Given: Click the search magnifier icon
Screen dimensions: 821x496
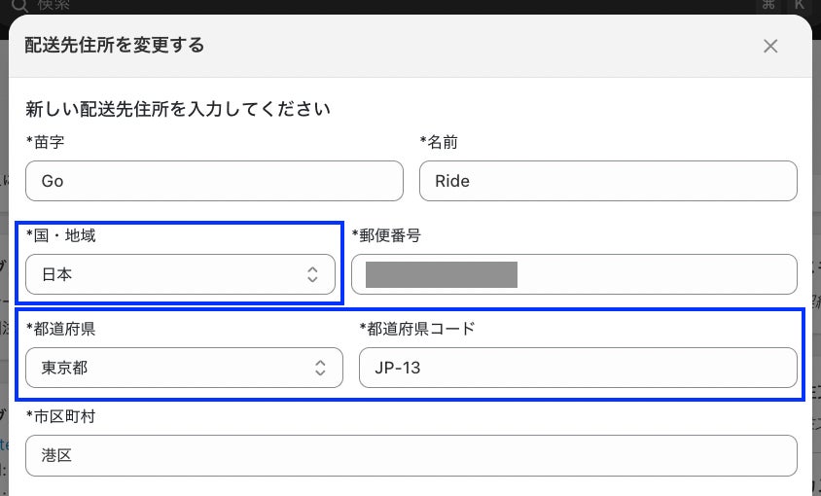Looking at the screenshot, I should click(18, 5).
